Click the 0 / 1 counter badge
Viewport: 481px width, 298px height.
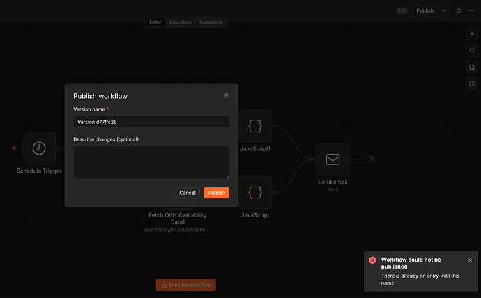[402, 10]
